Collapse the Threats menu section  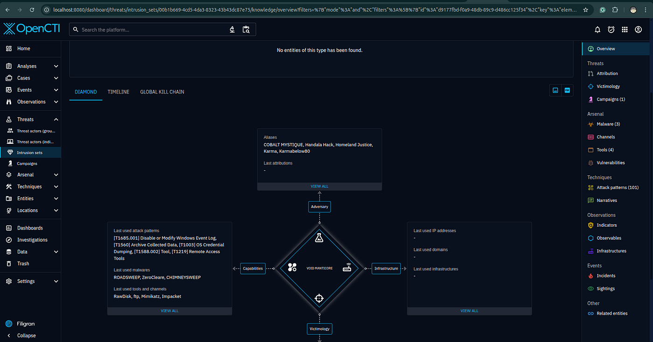(x=56, y=120)
